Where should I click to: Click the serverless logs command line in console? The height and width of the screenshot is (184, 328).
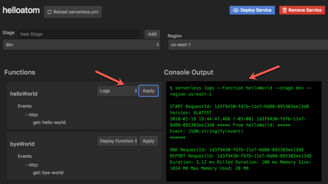coord(241,91)
